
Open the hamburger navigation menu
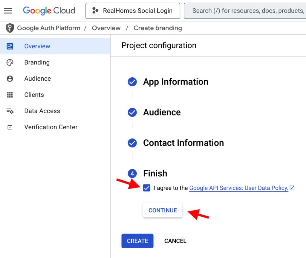tap(8, 11)
